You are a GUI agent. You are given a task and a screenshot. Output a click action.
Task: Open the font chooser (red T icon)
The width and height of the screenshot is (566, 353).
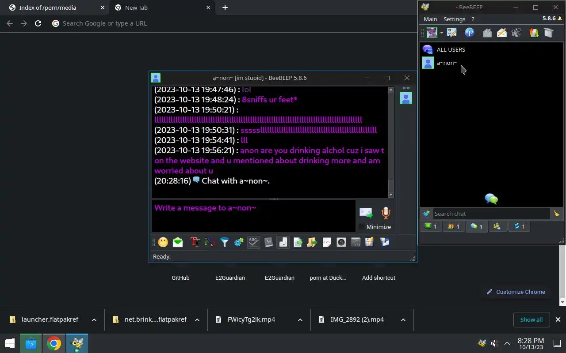[195, 242]
